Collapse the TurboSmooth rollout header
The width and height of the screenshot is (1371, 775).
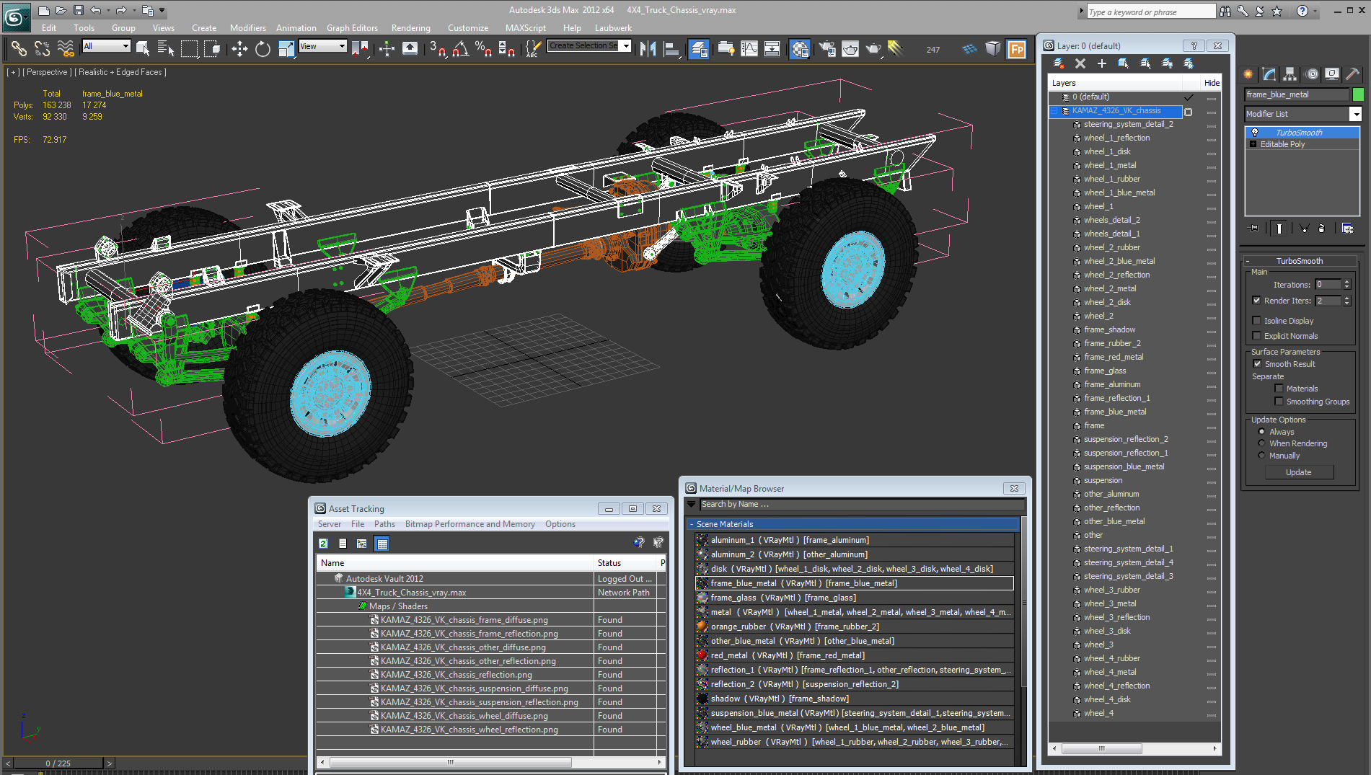click(1299, 261)
